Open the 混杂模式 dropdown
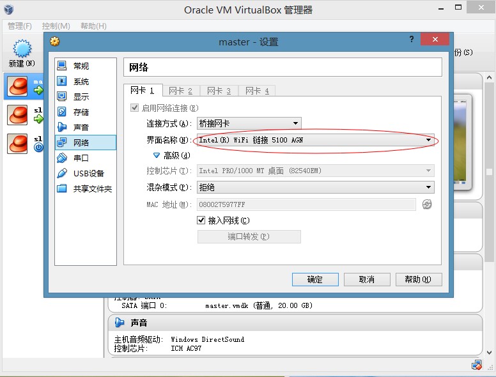496x377 pixels. pos(315,187)
